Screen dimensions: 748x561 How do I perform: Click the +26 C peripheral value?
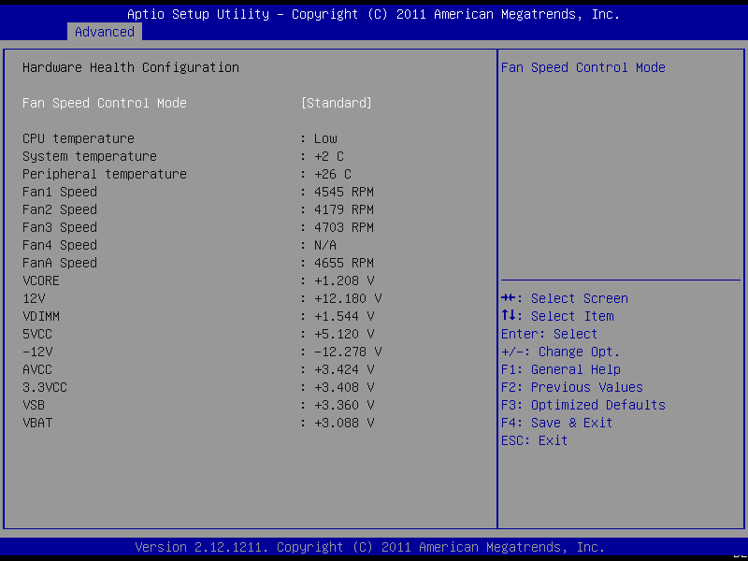pos(333,174)
